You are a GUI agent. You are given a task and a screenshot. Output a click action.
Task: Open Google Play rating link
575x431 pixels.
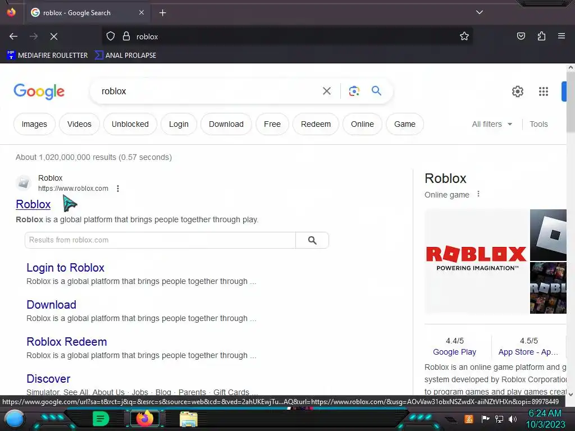(454, 352)
